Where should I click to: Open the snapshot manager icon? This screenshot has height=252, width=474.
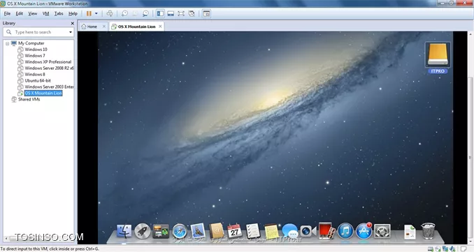[x=145, y=13]
